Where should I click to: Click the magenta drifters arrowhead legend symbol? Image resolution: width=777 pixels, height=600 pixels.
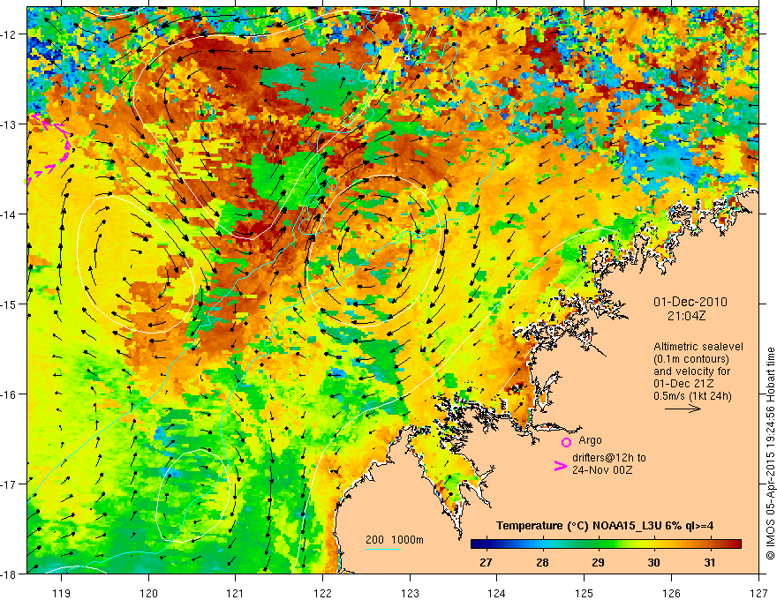(560, 465)
